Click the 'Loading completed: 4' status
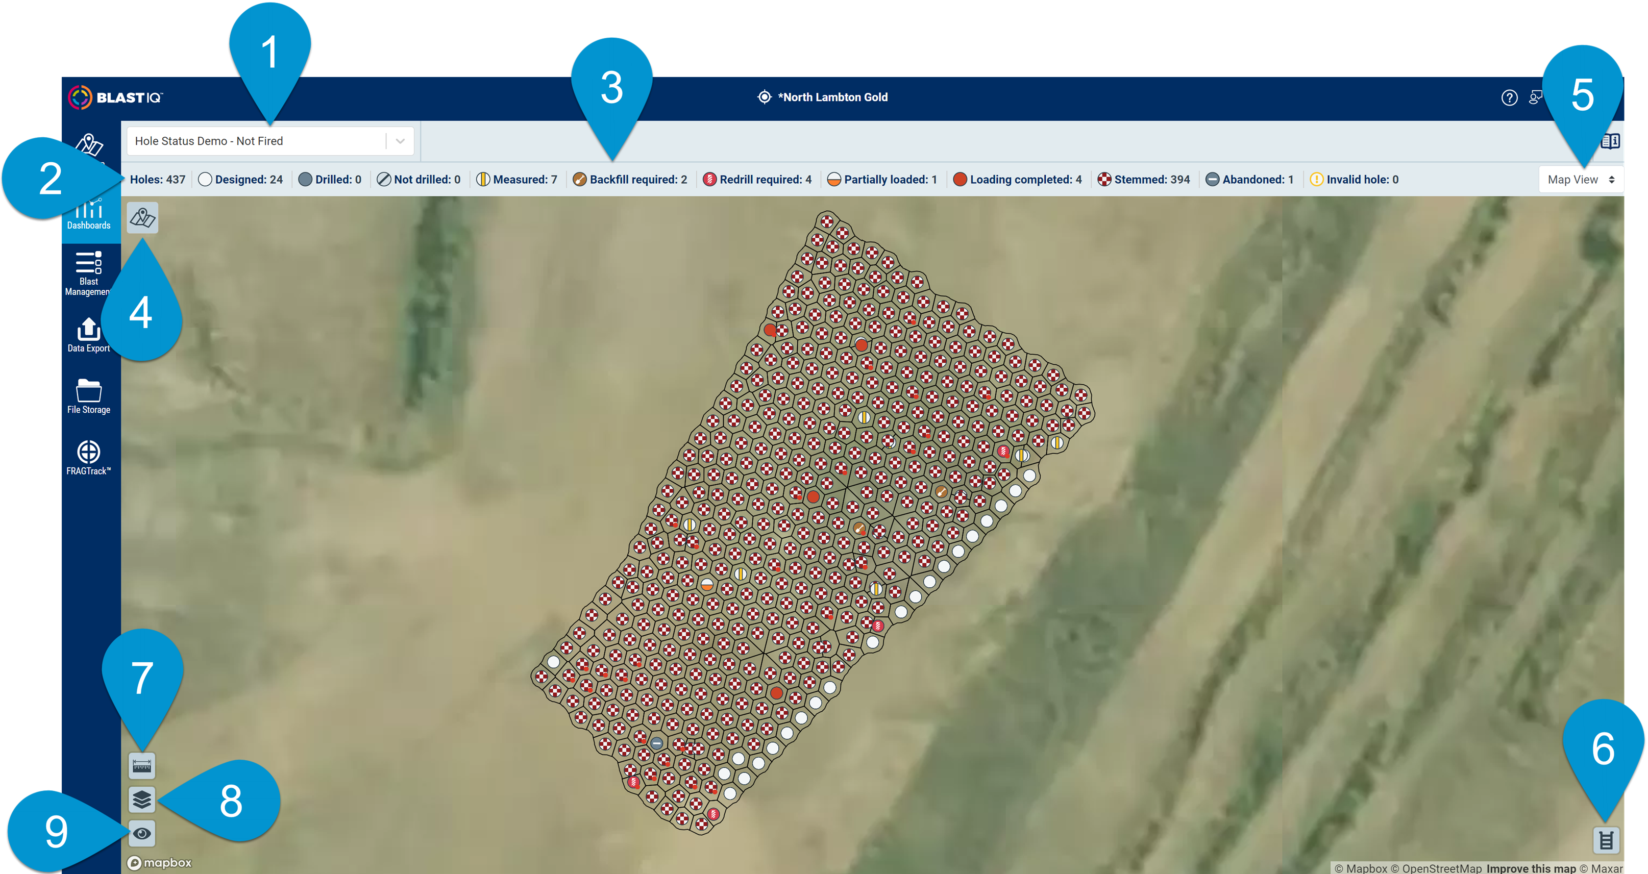Image resolution: width=1648 pixels, height=874 pixels. [x=1018, y=180]
